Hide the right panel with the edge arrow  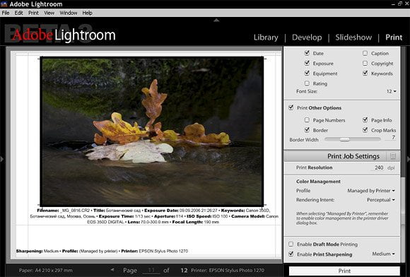click(408, 158)
